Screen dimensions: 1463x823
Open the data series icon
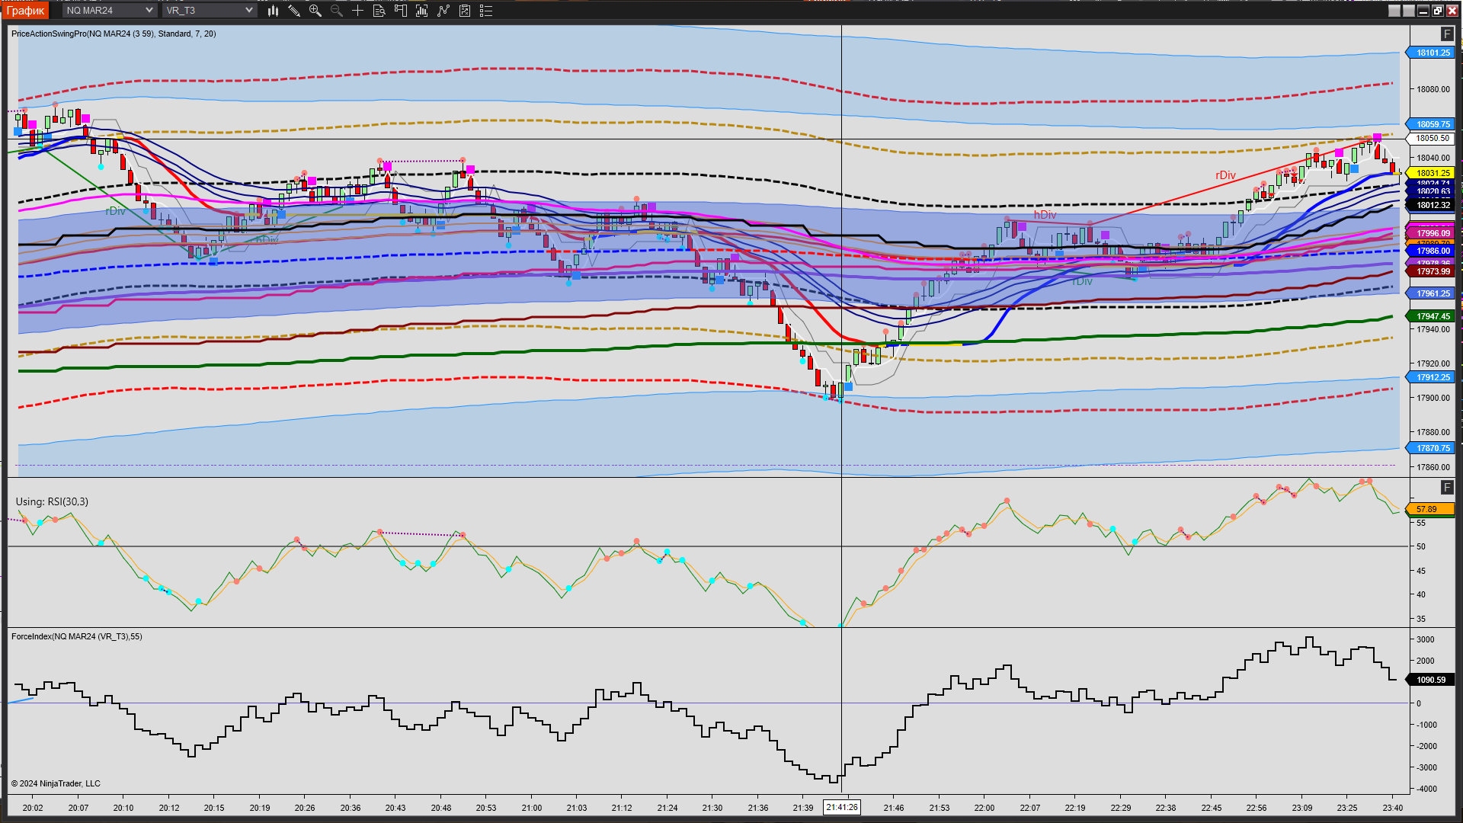pyautogui.click(x=422, y=11)
